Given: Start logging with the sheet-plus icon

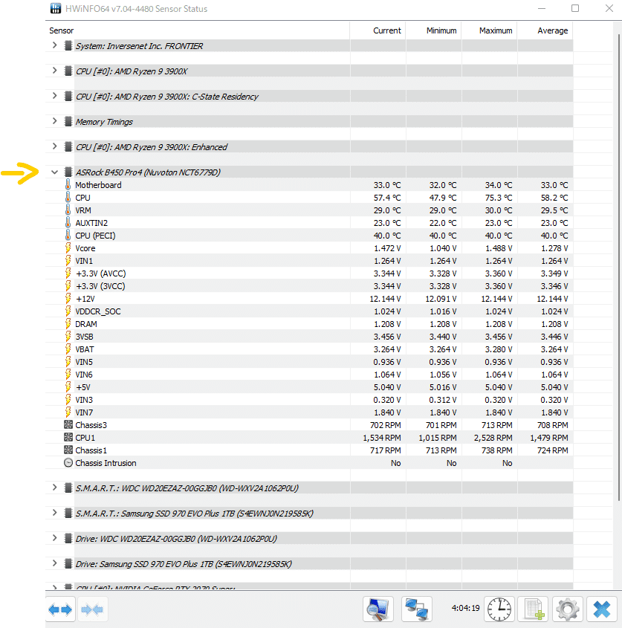Looking at the screenshot, I should pos(534,609).
